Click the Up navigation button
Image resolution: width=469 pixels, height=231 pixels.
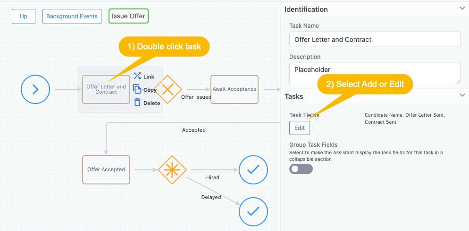[x=24, y=16]
